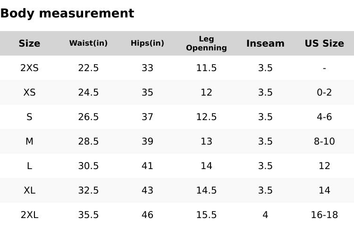Click the Leg Openning column header
The height and width of the screenshot is (227, 354).
point(206,43)
